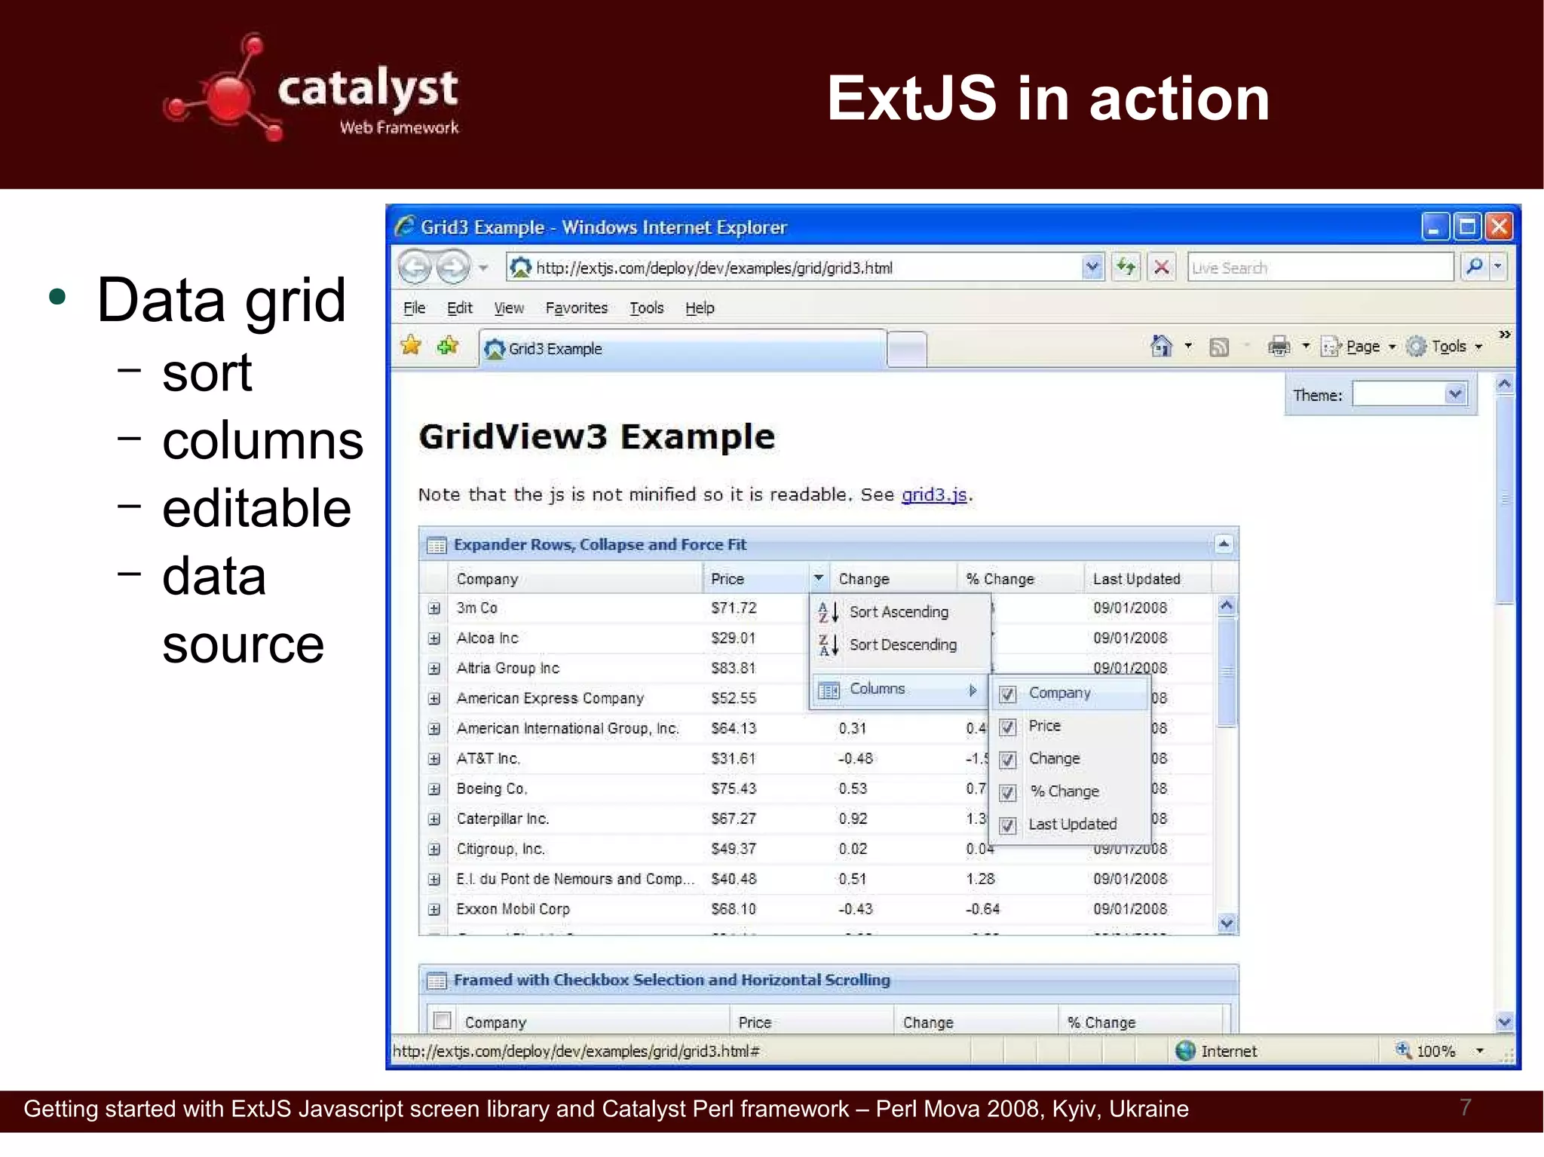Image resolution: width=1544 pixels, height=1157 pixels.
Task: Click the IE back navigation button
Action: (414, 267)
